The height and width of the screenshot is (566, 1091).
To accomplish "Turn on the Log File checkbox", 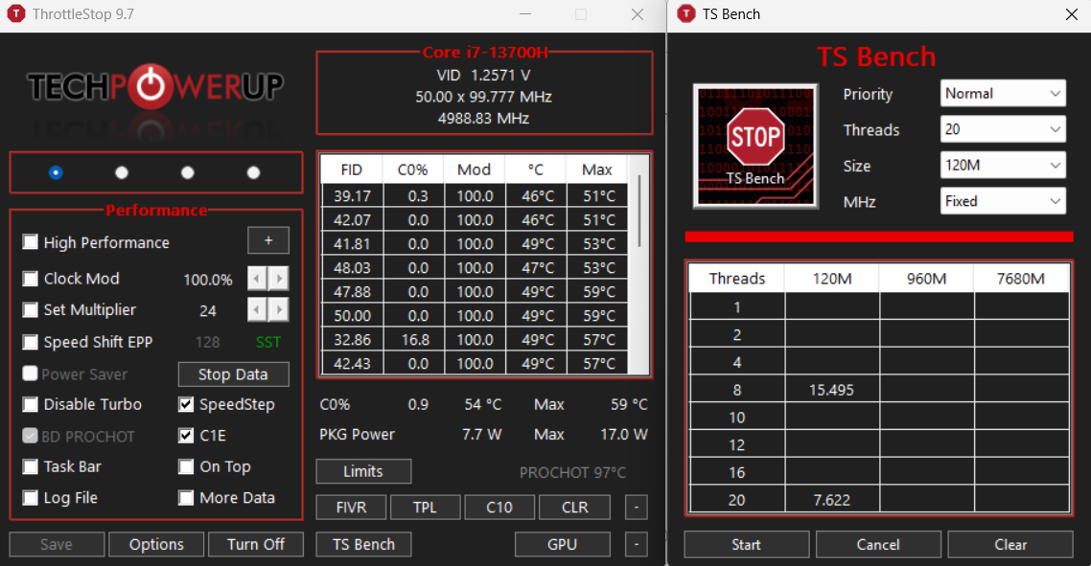I will 30,498.
